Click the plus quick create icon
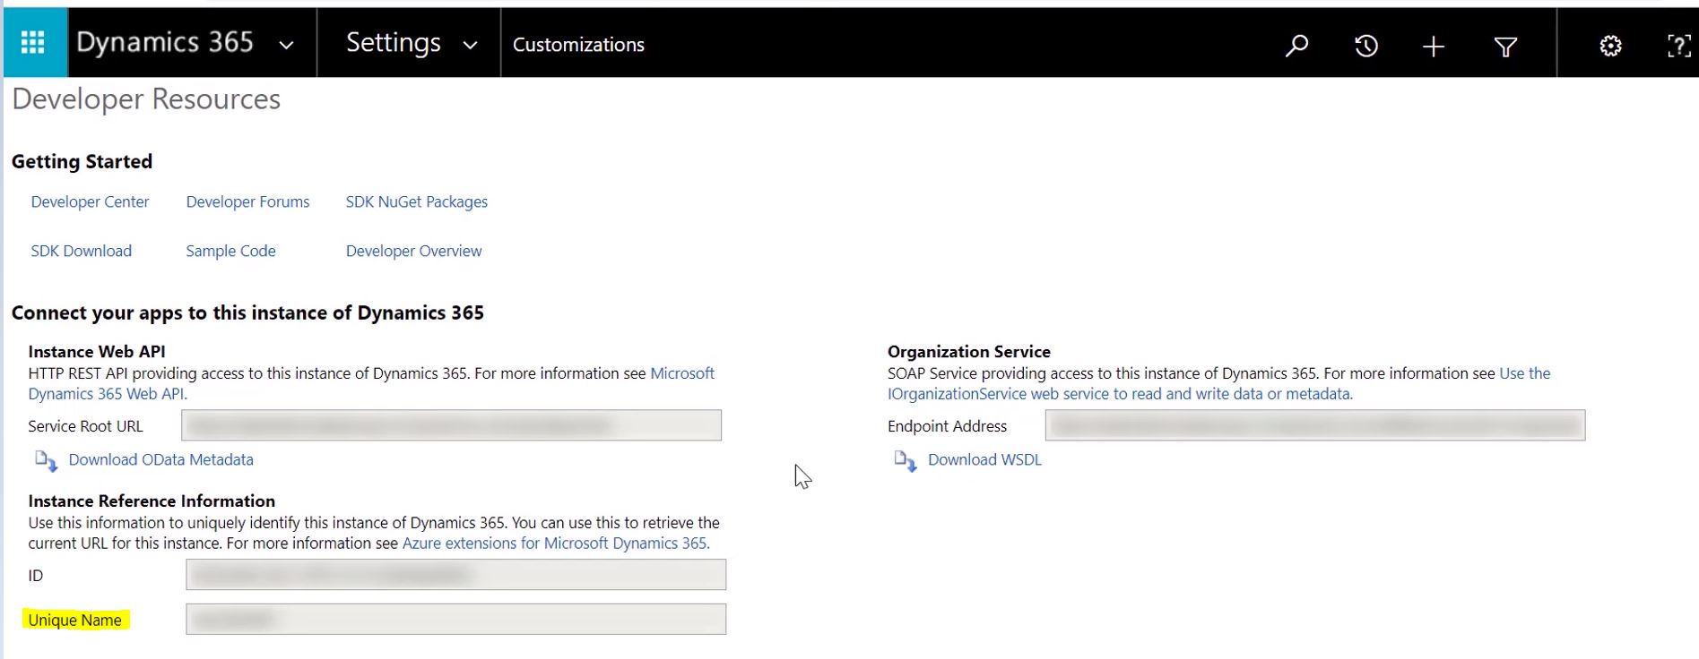1699x659 pixels. tap(1433, 47)
